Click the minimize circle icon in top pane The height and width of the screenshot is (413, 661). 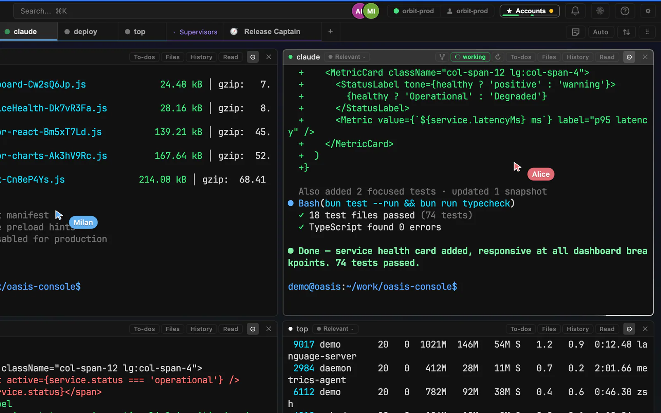pos(629,329)
